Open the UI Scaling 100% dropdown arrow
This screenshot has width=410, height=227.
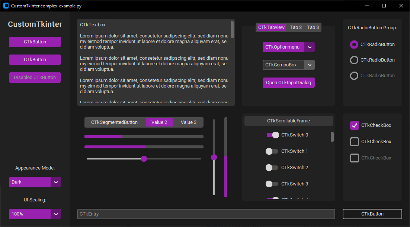[56, 214]
